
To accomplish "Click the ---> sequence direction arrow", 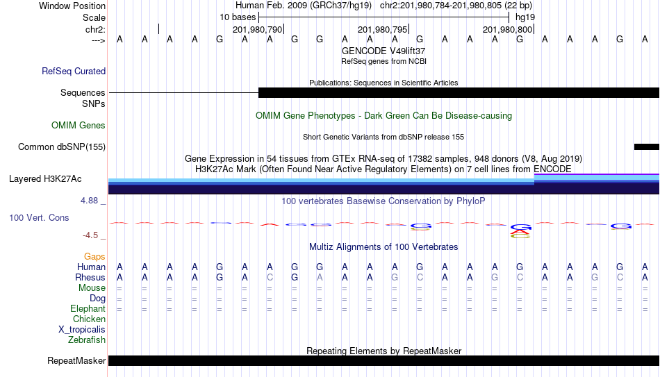I will coord(98,40).
